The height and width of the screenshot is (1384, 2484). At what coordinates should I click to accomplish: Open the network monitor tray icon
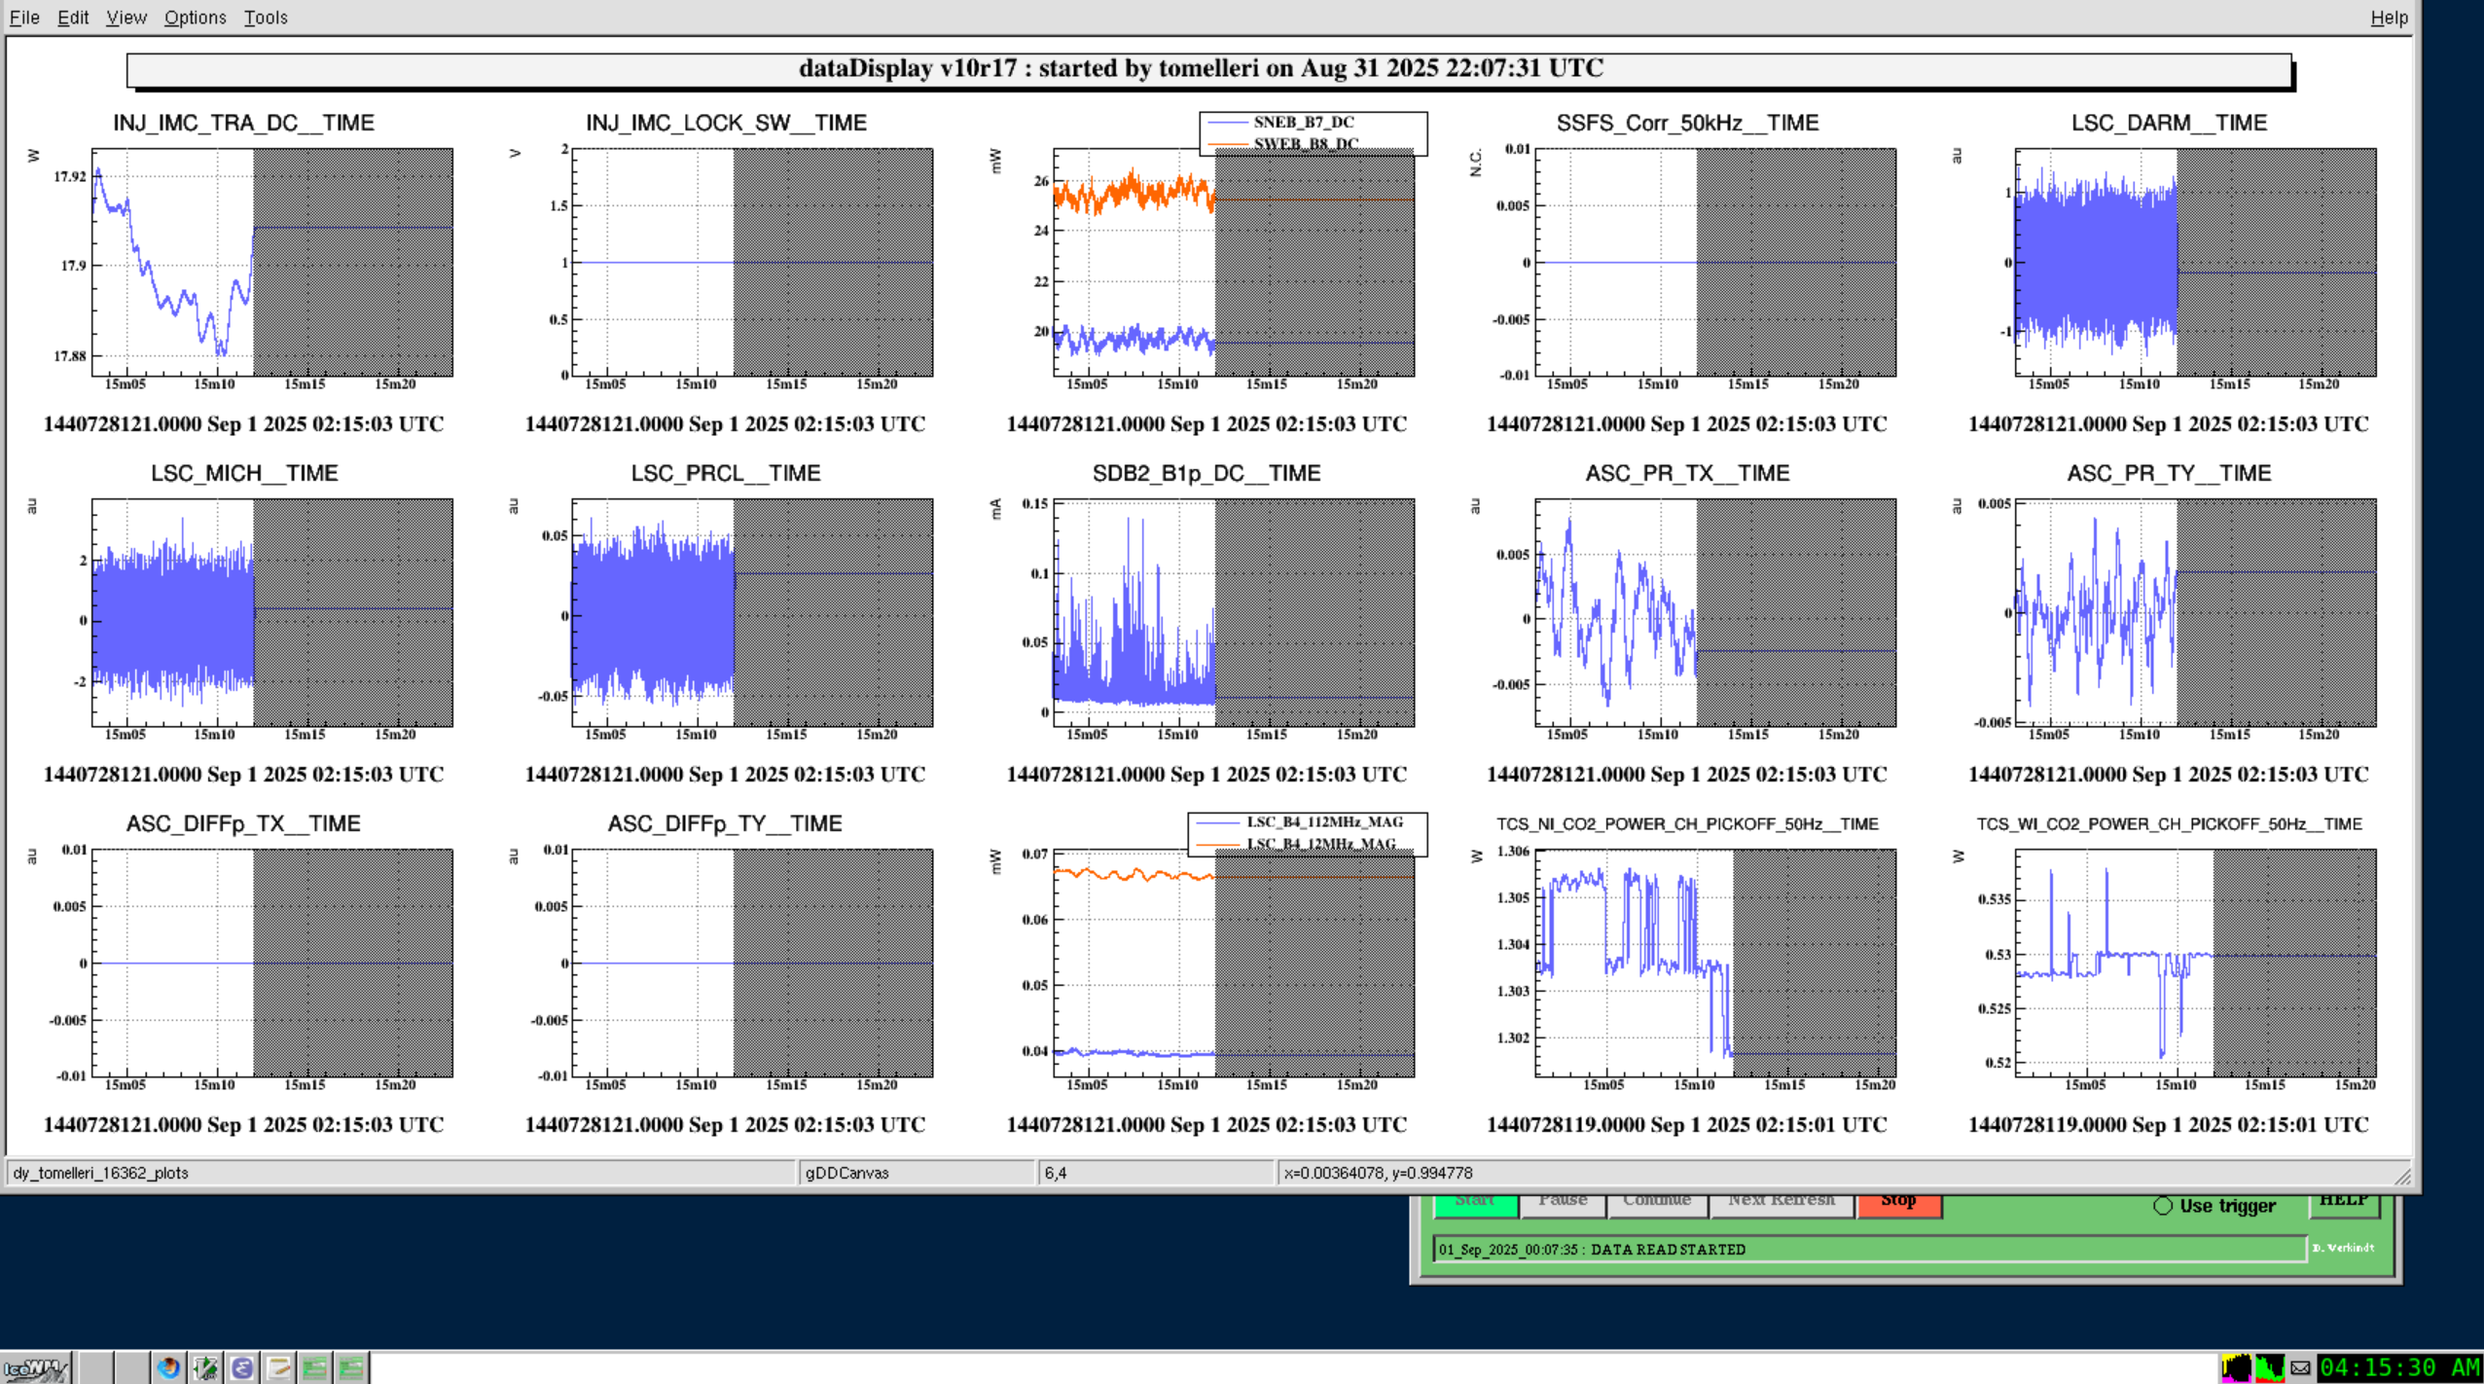click(x=2270, y=1368)
